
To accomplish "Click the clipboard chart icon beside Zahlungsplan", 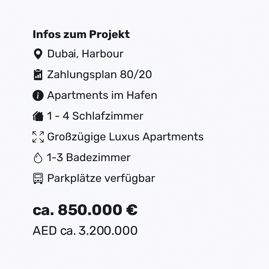I will pyautogui.click(x=38, y=75).
